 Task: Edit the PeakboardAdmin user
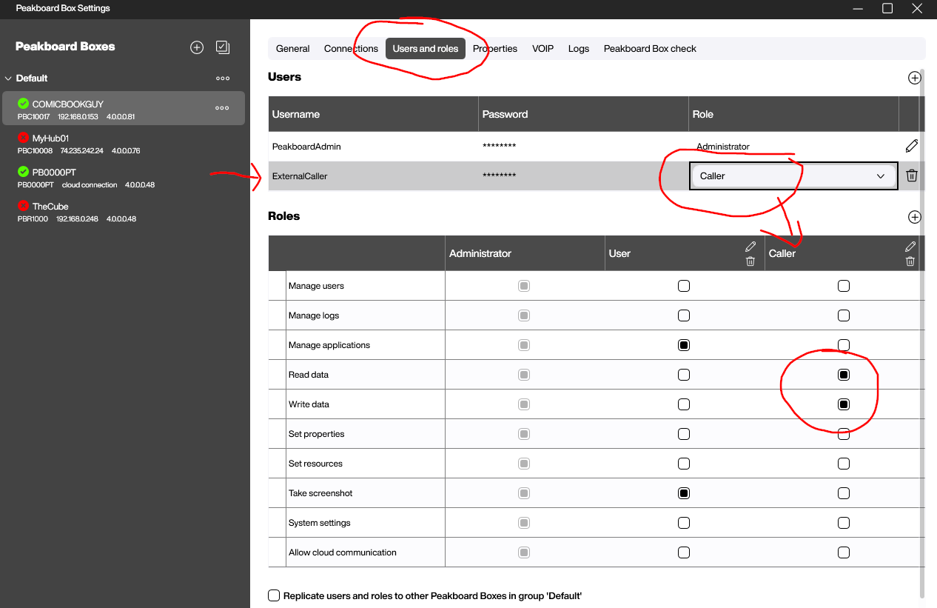tap(911, 146)
